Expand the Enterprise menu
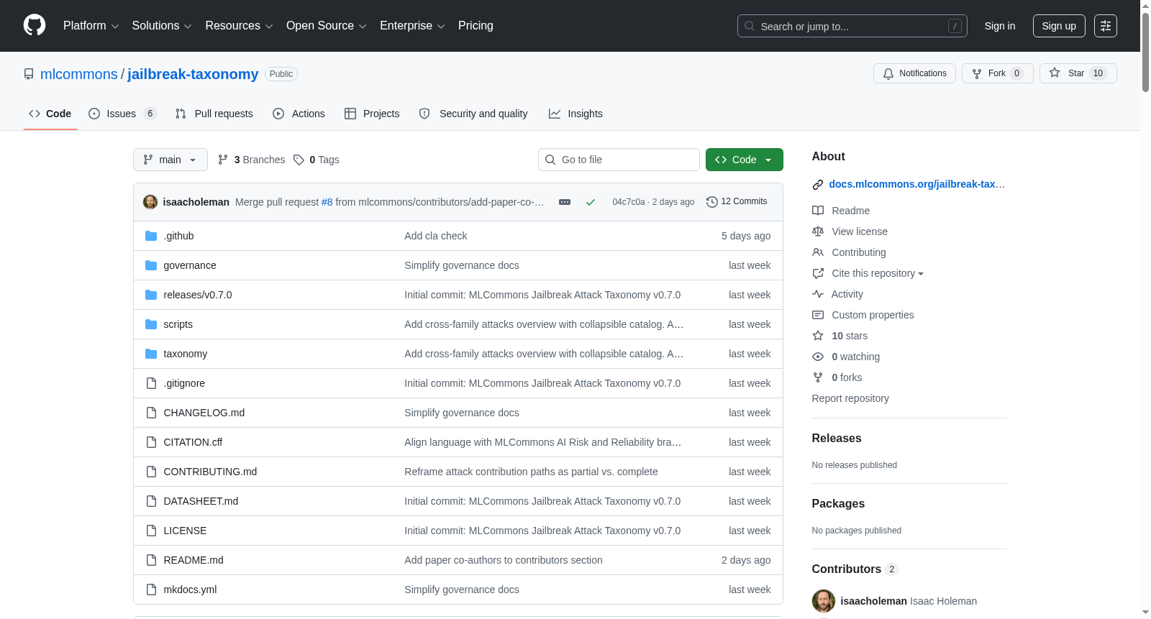The width and height of the screenshot is (1151, 619). coord(412,26)
